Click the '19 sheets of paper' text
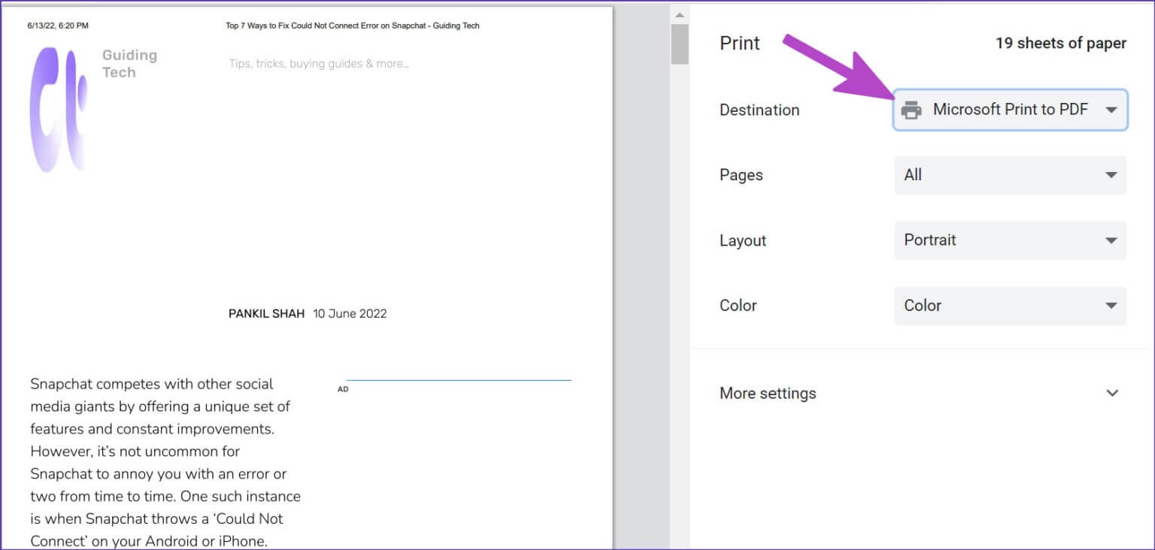Screen dimensions: 1155x550 pyautogui.click(x=1061, y=44)
